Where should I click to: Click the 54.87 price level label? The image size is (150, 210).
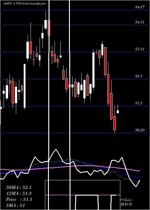tap(140, 7)
